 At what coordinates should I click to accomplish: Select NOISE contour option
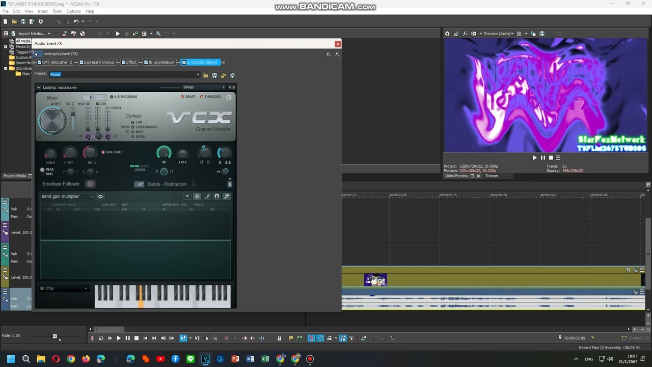(x=138, y=137)
